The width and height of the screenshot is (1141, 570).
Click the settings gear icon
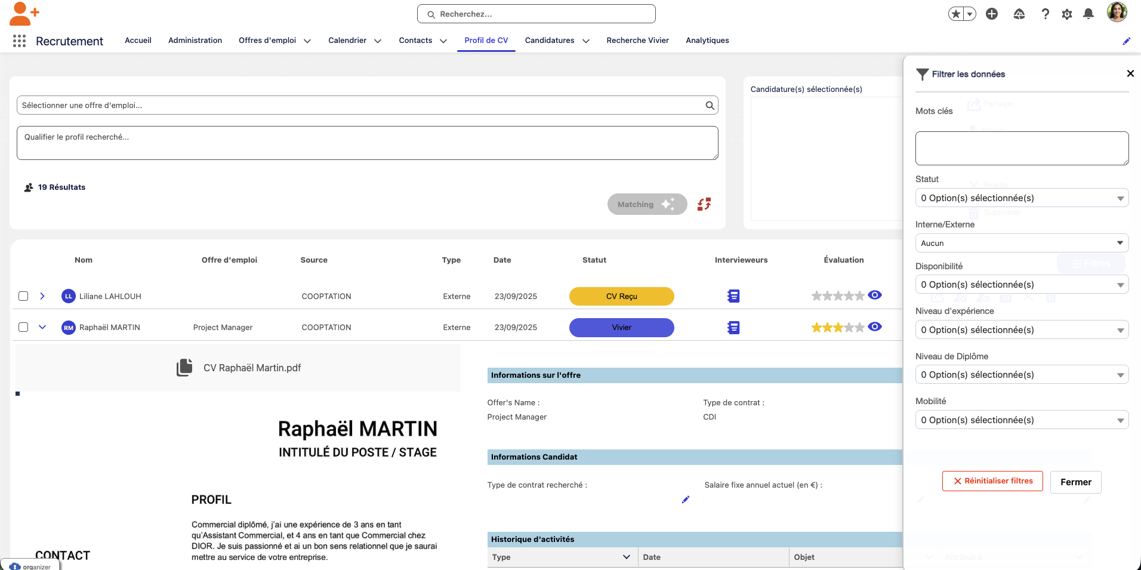point(1068,14)
